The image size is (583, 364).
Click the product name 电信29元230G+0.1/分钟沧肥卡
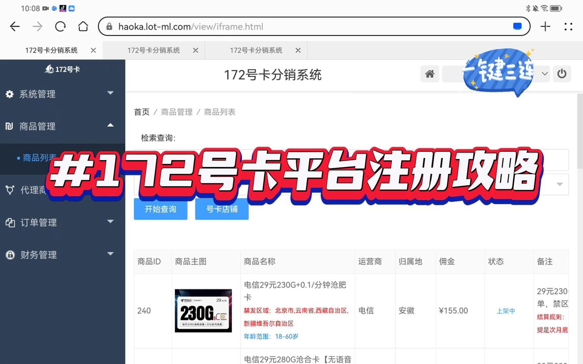tap(295, 291)
